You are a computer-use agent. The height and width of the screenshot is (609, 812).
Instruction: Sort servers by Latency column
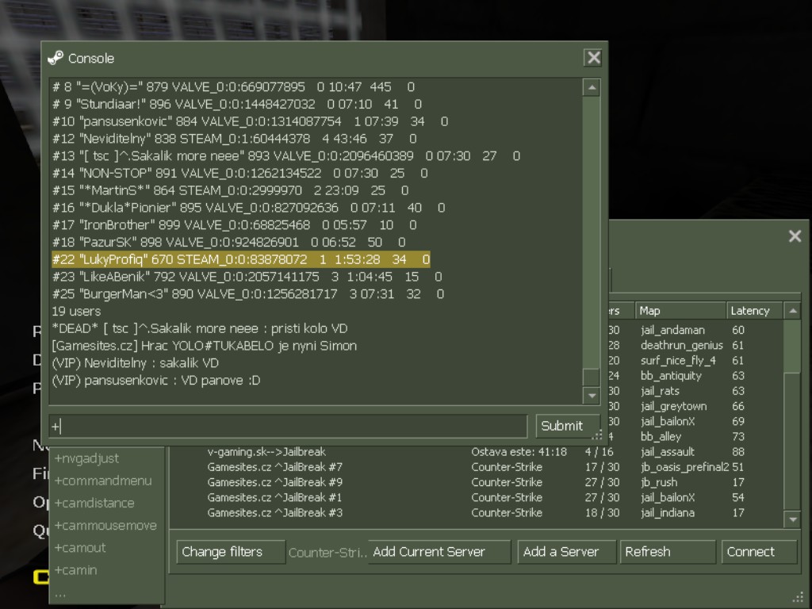coord(755,311)
